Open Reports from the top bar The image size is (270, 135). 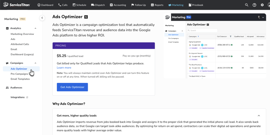point(157,5)
